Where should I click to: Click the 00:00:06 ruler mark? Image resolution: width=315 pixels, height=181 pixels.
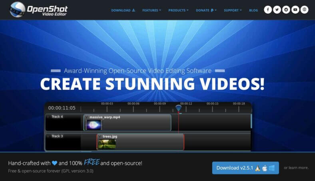click(x=134, y=104)
